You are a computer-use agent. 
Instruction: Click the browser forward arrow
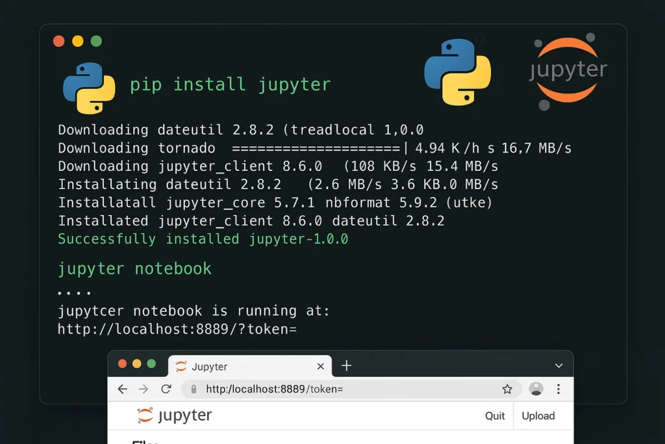[144, 389]
